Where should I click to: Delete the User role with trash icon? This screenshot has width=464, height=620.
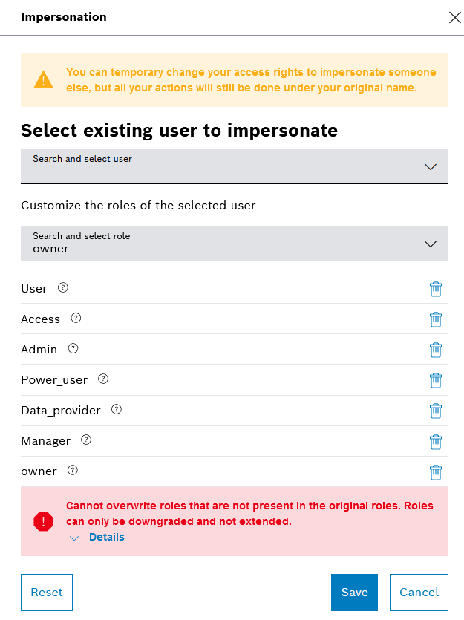tap(436, 289)
